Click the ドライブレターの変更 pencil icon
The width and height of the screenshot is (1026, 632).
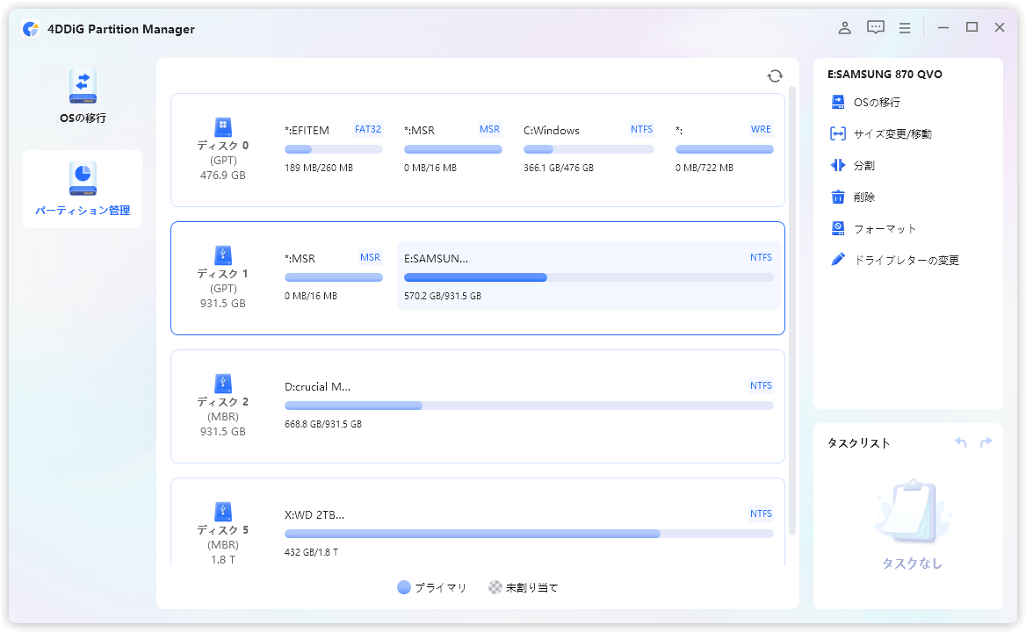[x=837, y=260]
